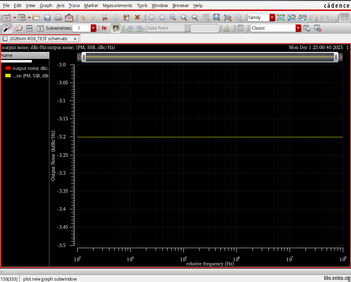Click the Undo arrow icon
351x282 pixels.
83,17
